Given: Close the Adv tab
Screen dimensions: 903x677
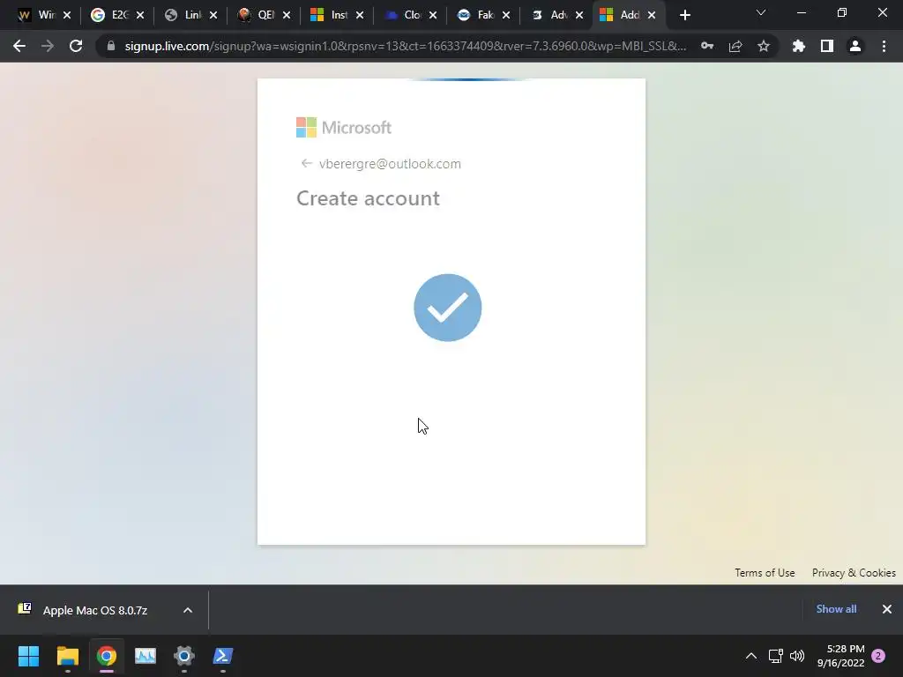Looking at the screenshot, I should click(x=578, y=16).
